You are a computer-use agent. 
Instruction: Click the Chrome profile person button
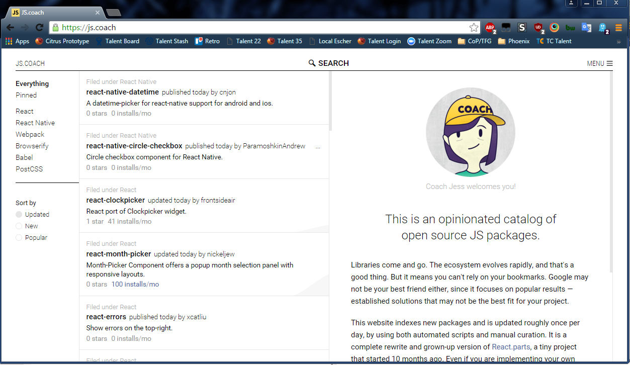[571, 3]
